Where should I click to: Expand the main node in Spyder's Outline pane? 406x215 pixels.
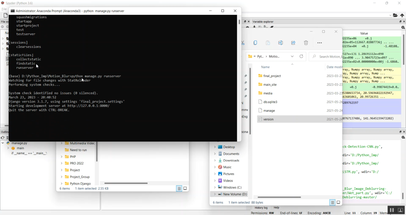[x=8, y=148]
